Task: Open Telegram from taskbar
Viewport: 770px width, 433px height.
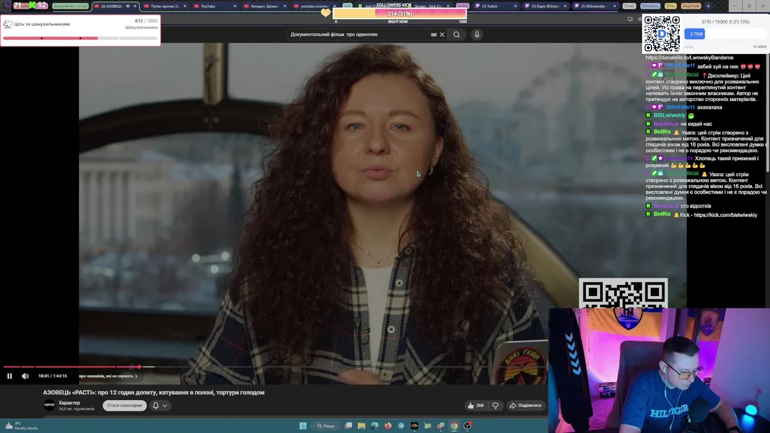Action: coord(401,426)
